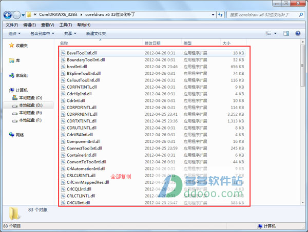Click the CDRTXTINTL.dll file icon
The width and height of the screenshot is (308, 232).
coord(63,121)
